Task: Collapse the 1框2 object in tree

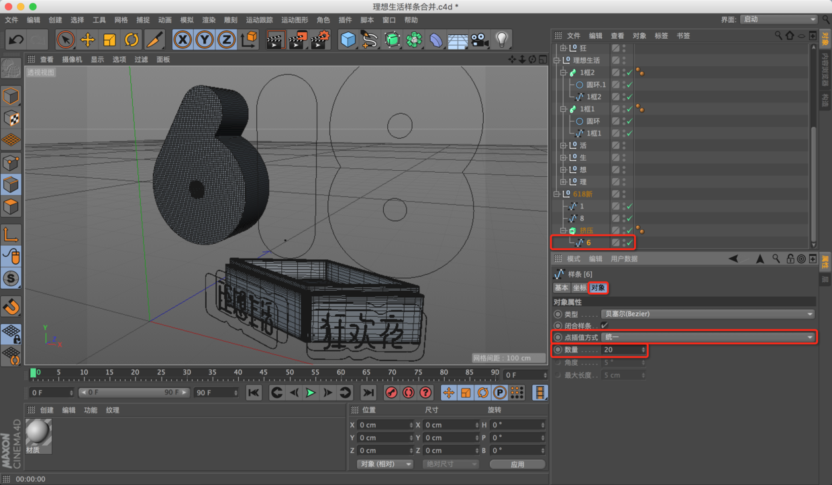Action: pos(564,72)
